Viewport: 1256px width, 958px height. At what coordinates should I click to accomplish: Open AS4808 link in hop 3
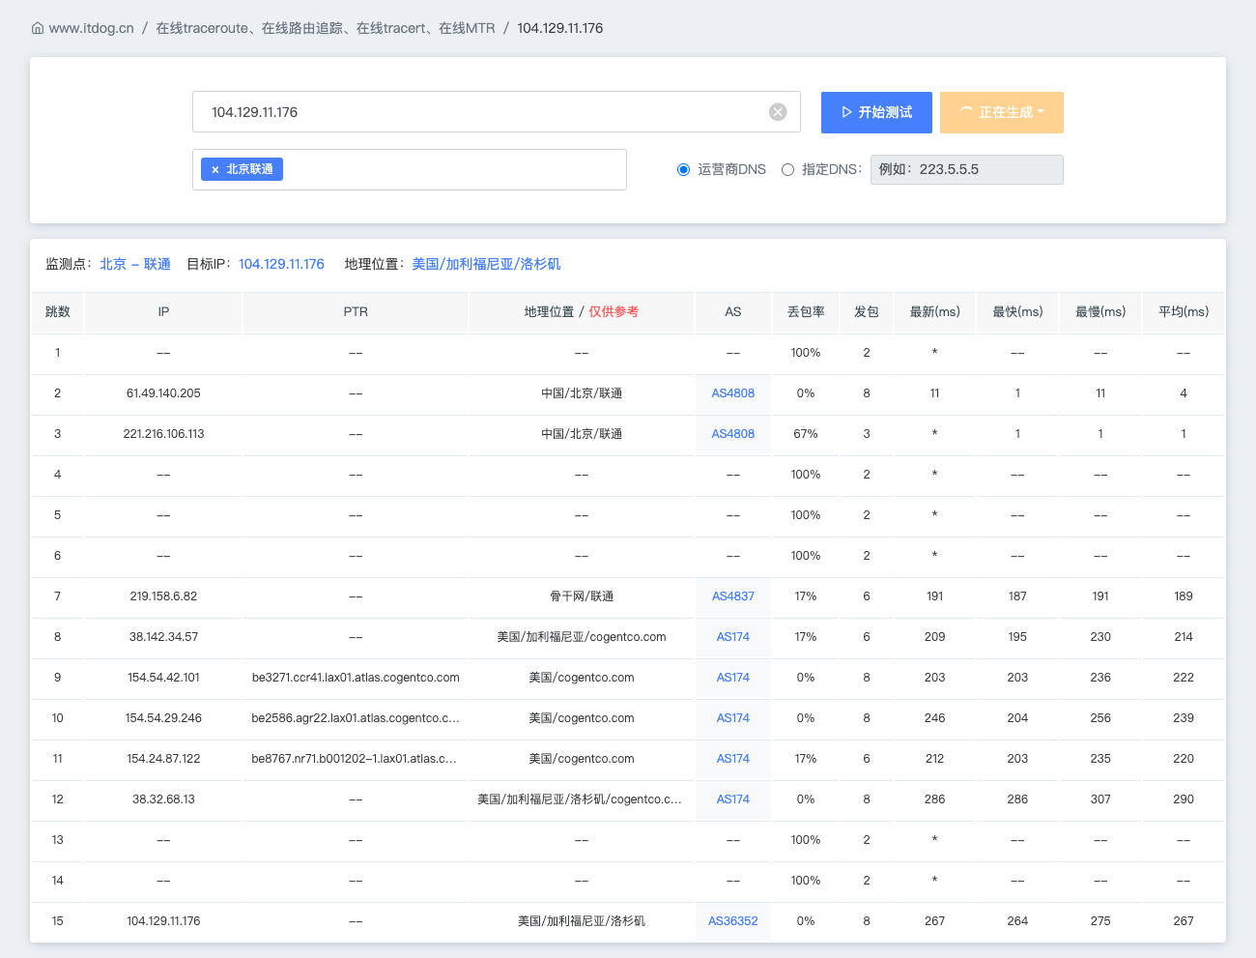733,434
